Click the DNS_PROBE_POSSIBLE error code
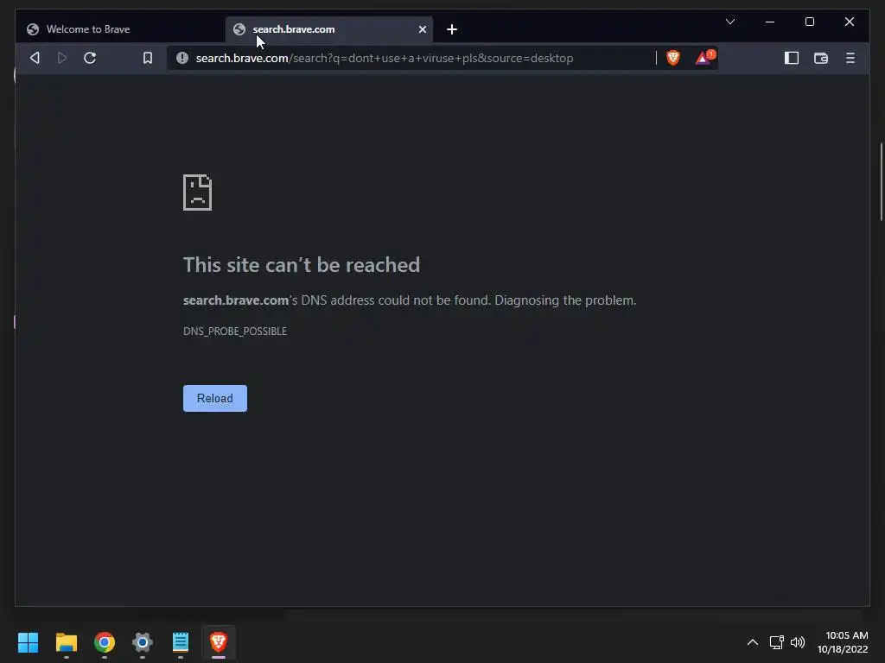The width and height of the screenshot is (885, 663). point(235,331)
